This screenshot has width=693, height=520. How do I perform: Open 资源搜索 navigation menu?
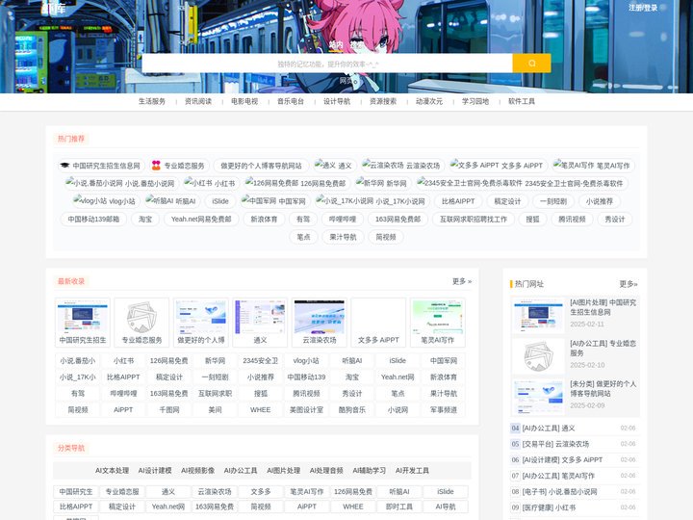[x=383, y=101]
